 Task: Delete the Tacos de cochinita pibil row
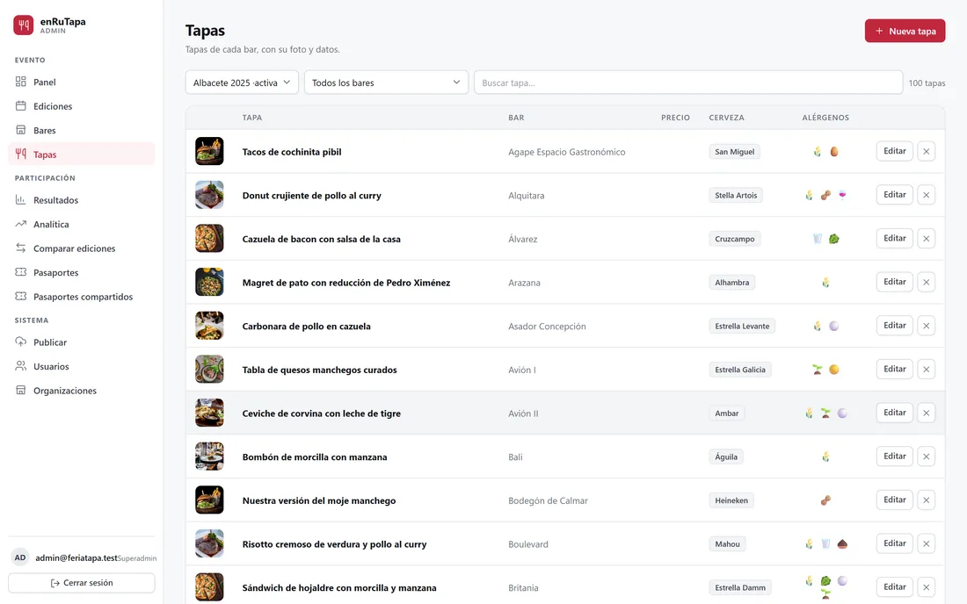pos(927,152)
